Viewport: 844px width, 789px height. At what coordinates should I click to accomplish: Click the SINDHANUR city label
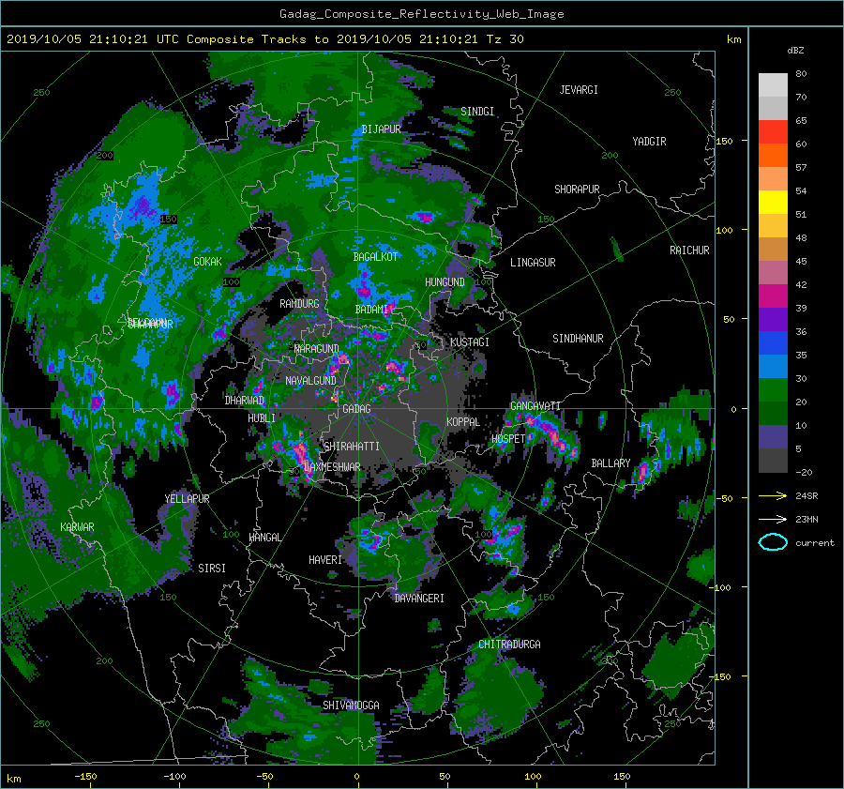tap(578, 339)
